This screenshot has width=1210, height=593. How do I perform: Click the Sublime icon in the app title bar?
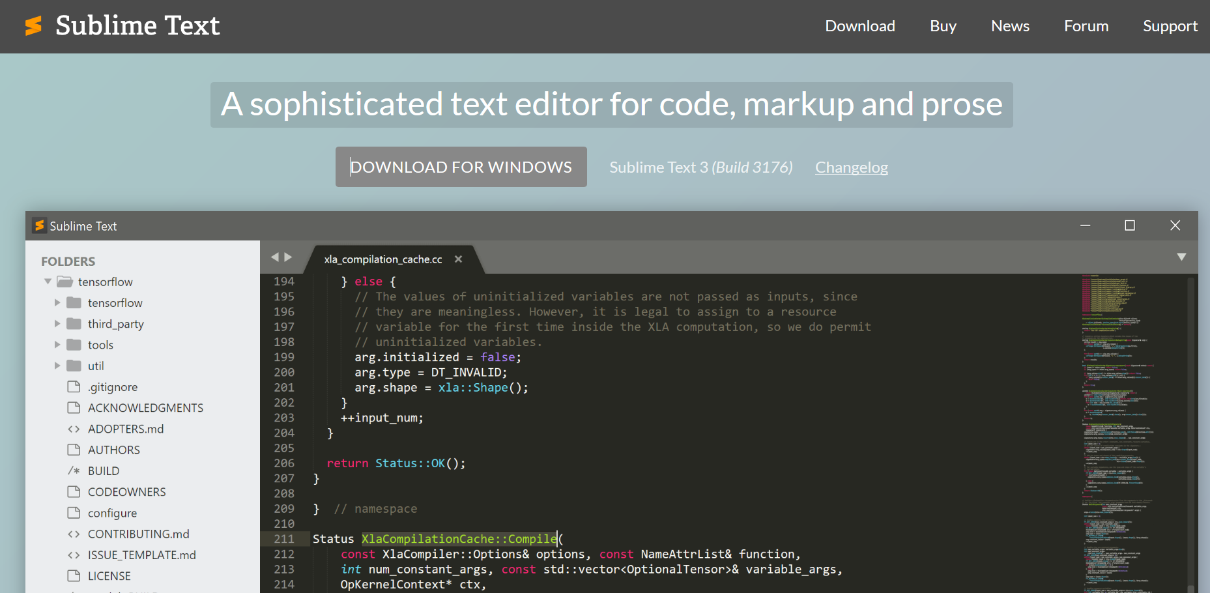pos(39,225)
